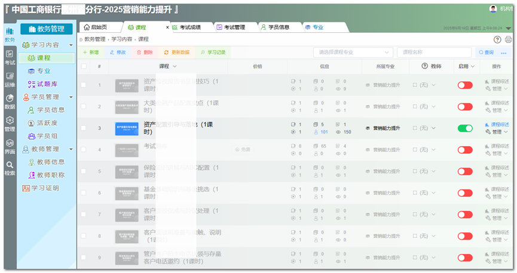Tick the checkbox for row 3
The image size is (517, 273).
[x=84, y=128]
